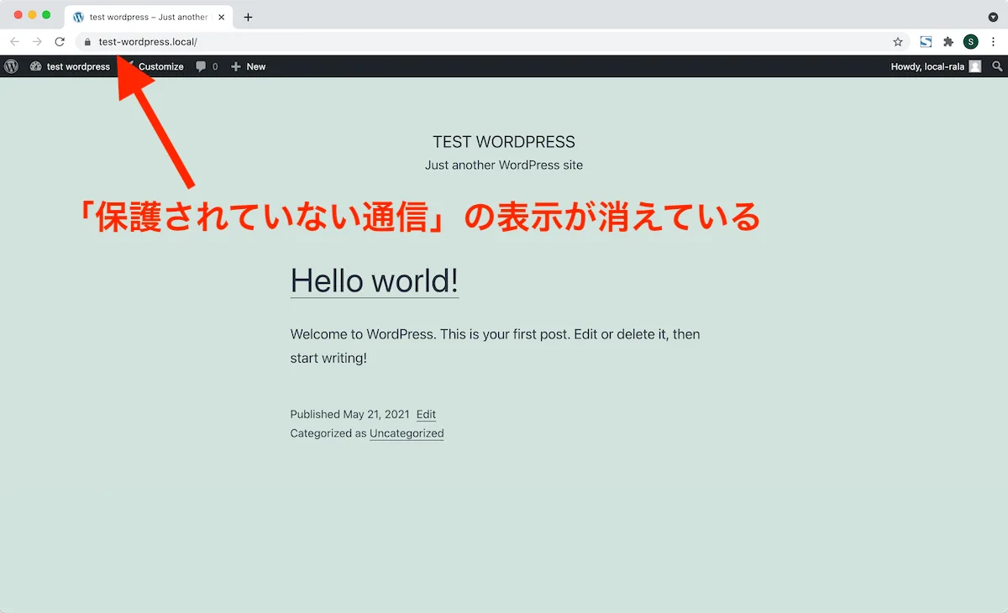Click the yellow minimize window button
The width and height of the screenshot is (1008, 613).
33,15
